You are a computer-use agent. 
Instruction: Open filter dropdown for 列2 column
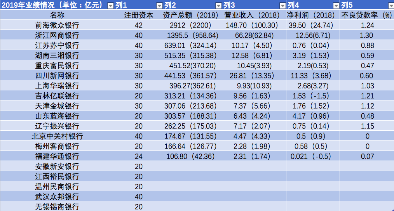218,5
